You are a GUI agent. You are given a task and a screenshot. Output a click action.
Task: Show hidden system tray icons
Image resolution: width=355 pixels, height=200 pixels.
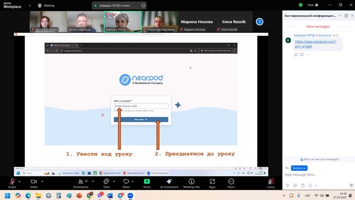coord(284,196)
